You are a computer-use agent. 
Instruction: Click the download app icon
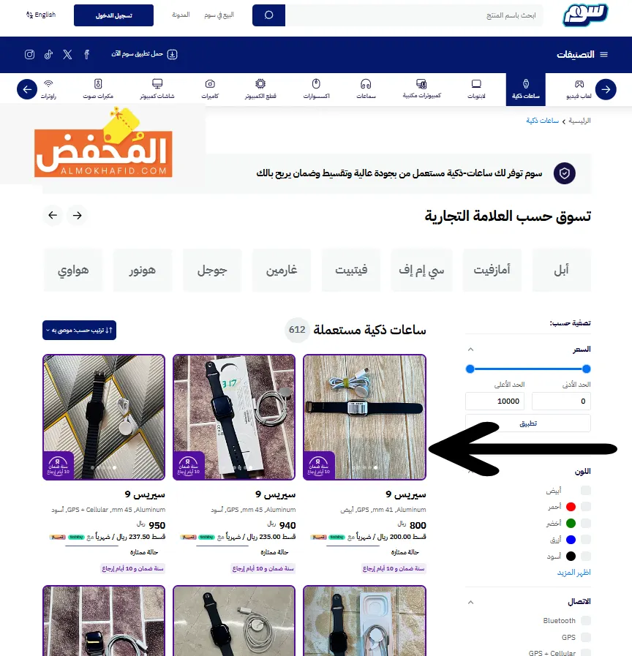[x=173, y=54]
